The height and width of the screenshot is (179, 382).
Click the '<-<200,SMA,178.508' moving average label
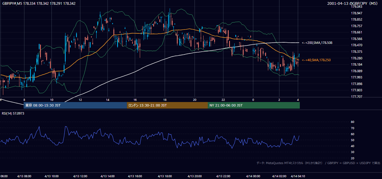point(317,43)
